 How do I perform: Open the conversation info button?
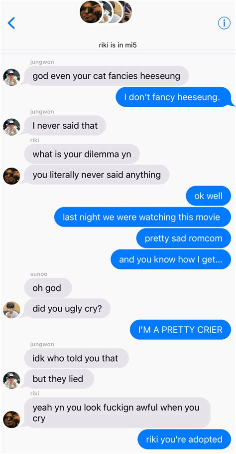point(224,23)
